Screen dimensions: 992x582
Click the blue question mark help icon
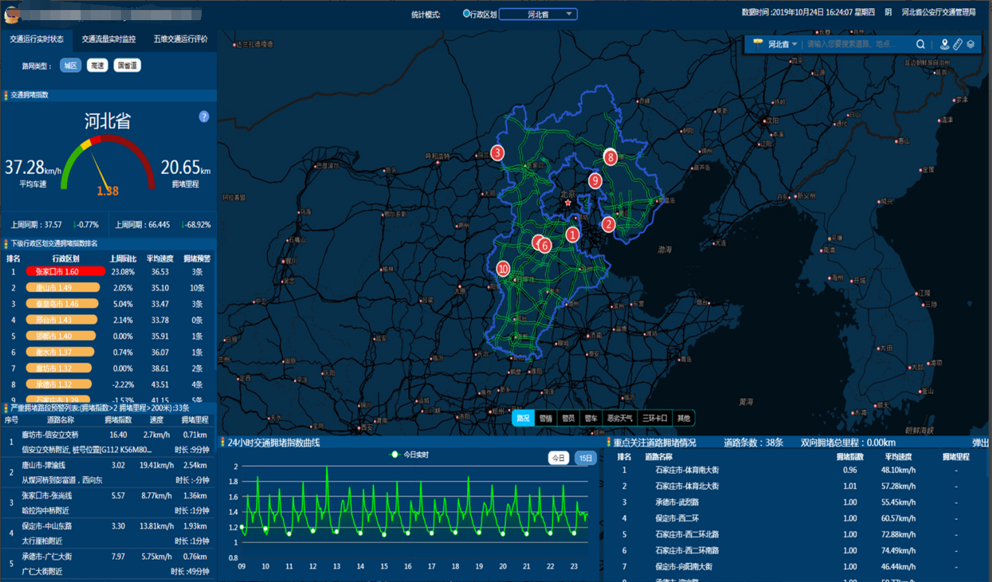click(204, 117)
